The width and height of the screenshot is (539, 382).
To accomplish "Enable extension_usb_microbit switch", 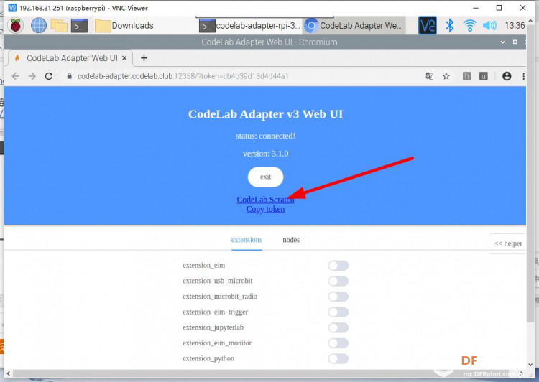I will [338, 281].
